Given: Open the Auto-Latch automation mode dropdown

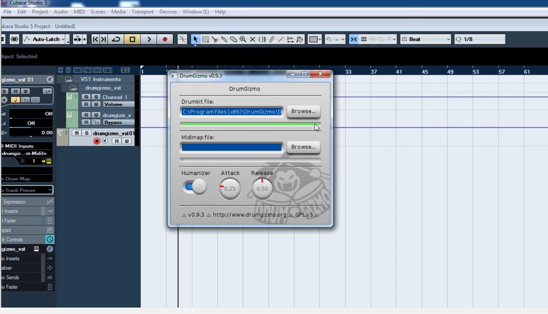Looking at the screenshot, I should [46, 39].
